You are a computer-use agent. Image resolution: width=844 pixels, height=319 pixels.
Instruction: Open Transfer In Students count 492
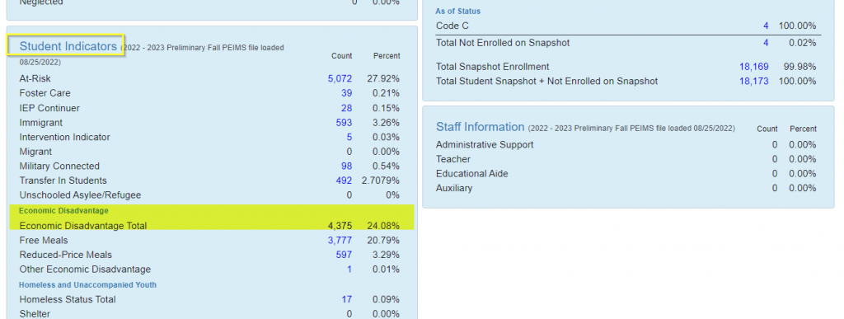click(x=344, y=181)
